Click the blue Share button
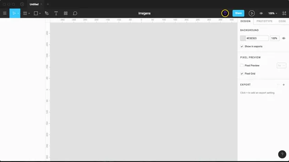This screenshot has width=289, height=162. click(x=238, y=13)
